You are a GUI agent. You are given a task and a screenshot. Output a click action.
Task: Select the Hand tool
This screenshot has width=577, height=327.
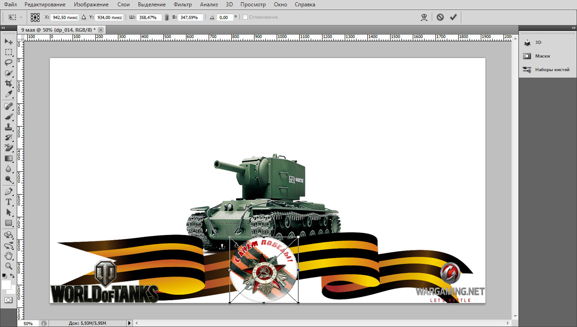(8, 256)
